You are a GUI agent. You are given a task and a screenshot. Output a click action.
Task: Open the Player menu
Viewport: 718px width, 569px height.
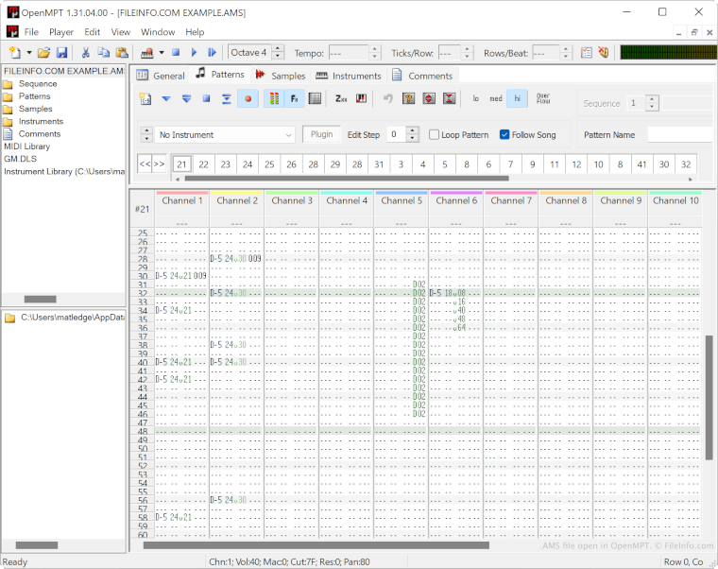tap(60, 32)
